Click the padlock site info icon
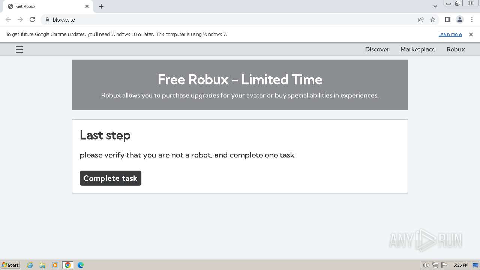The height and width of the screenshot is (270, 480). click(47, 19)
